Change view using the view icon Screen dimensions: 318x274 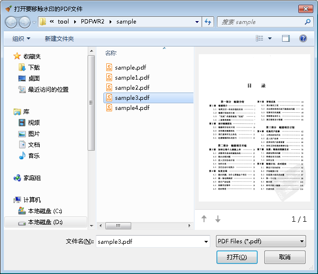260,38
